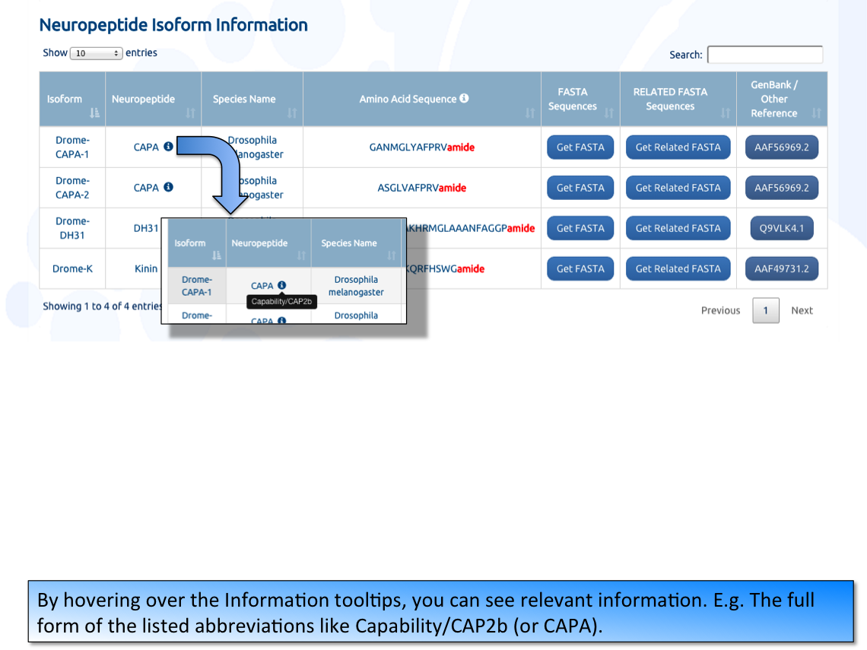
Task: Focus the Search input field
Action: [764, 55]
